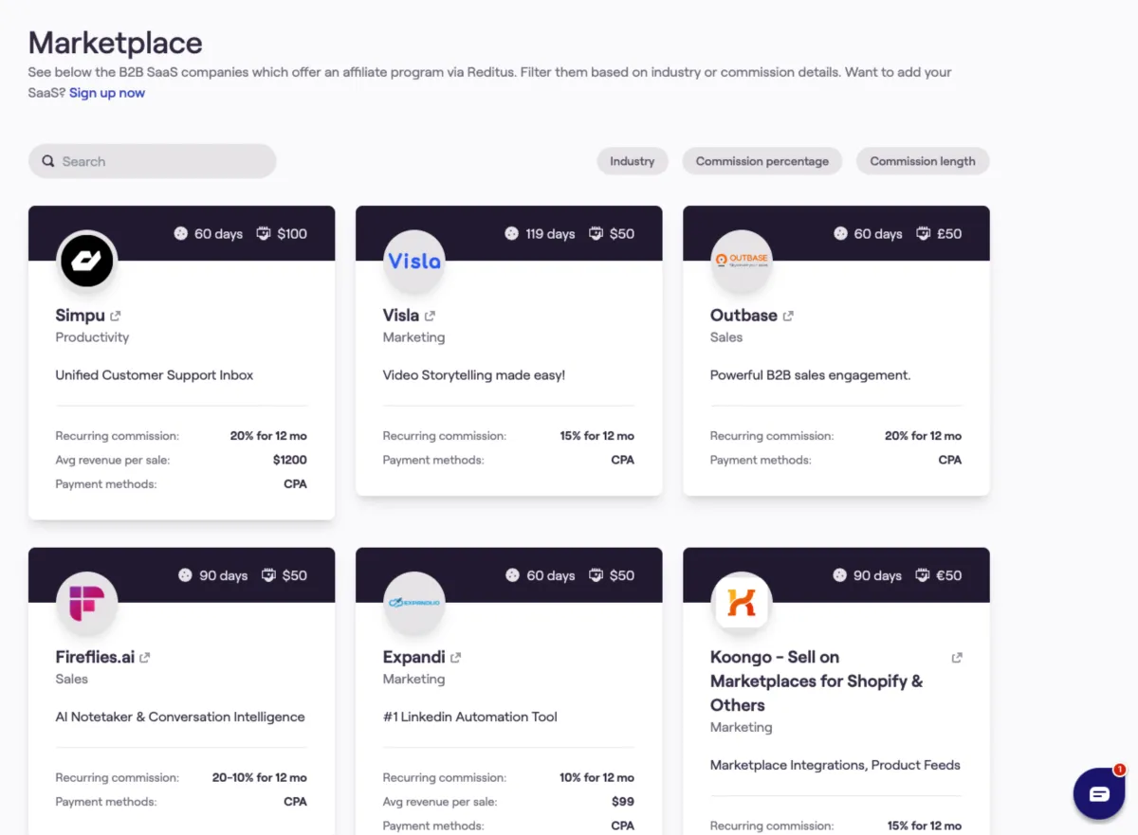
Task: Open Outbase external link icon
Action: [788, 316]
